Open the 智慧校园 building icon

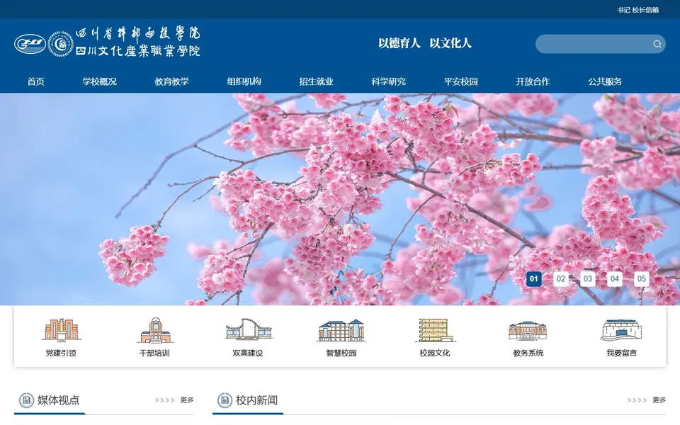341,330
